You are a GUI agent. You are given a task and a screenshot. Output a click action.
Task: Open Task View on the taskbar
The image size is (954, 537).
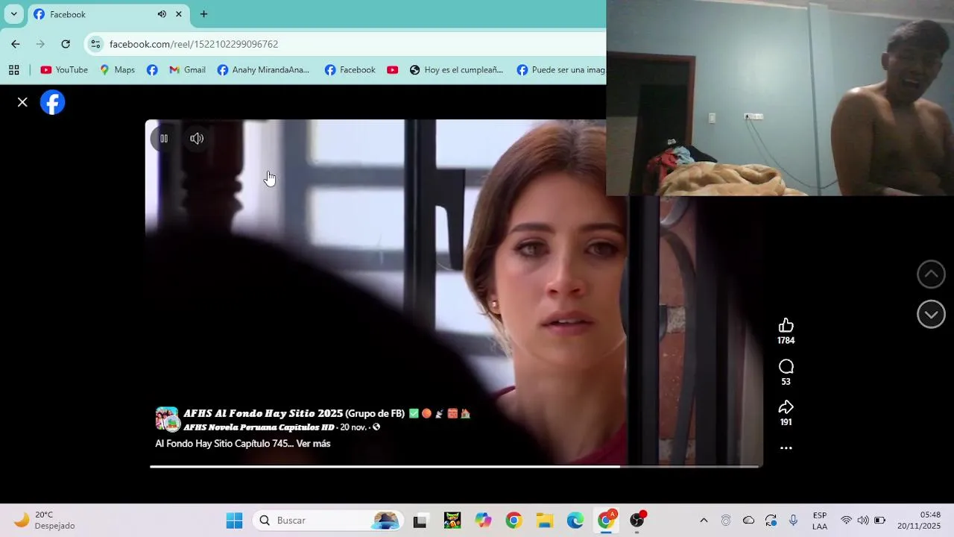420,521
